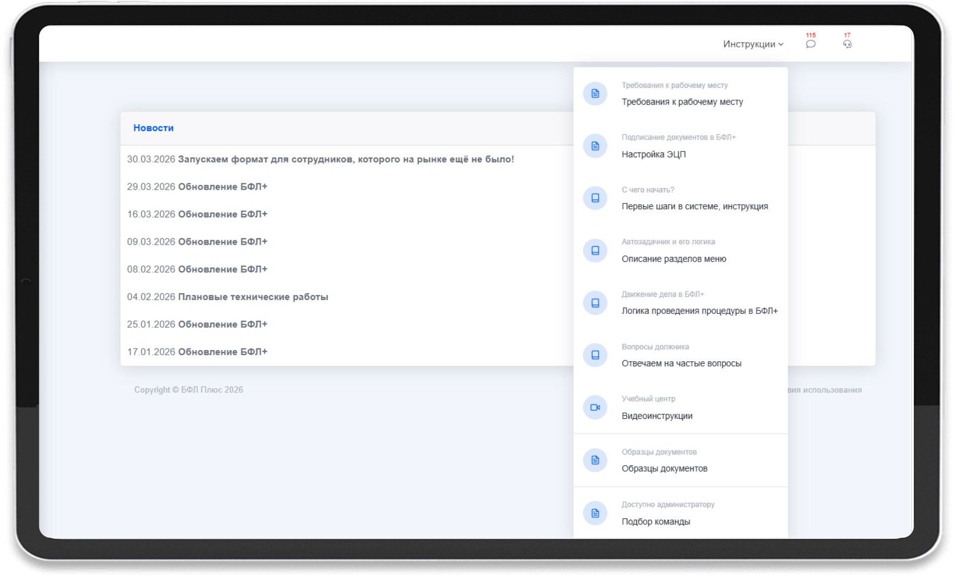Screen dimensions: 955x575
Task: Click the document icon beside Требования к рабочему месту
Action: [x=595, y=94]
